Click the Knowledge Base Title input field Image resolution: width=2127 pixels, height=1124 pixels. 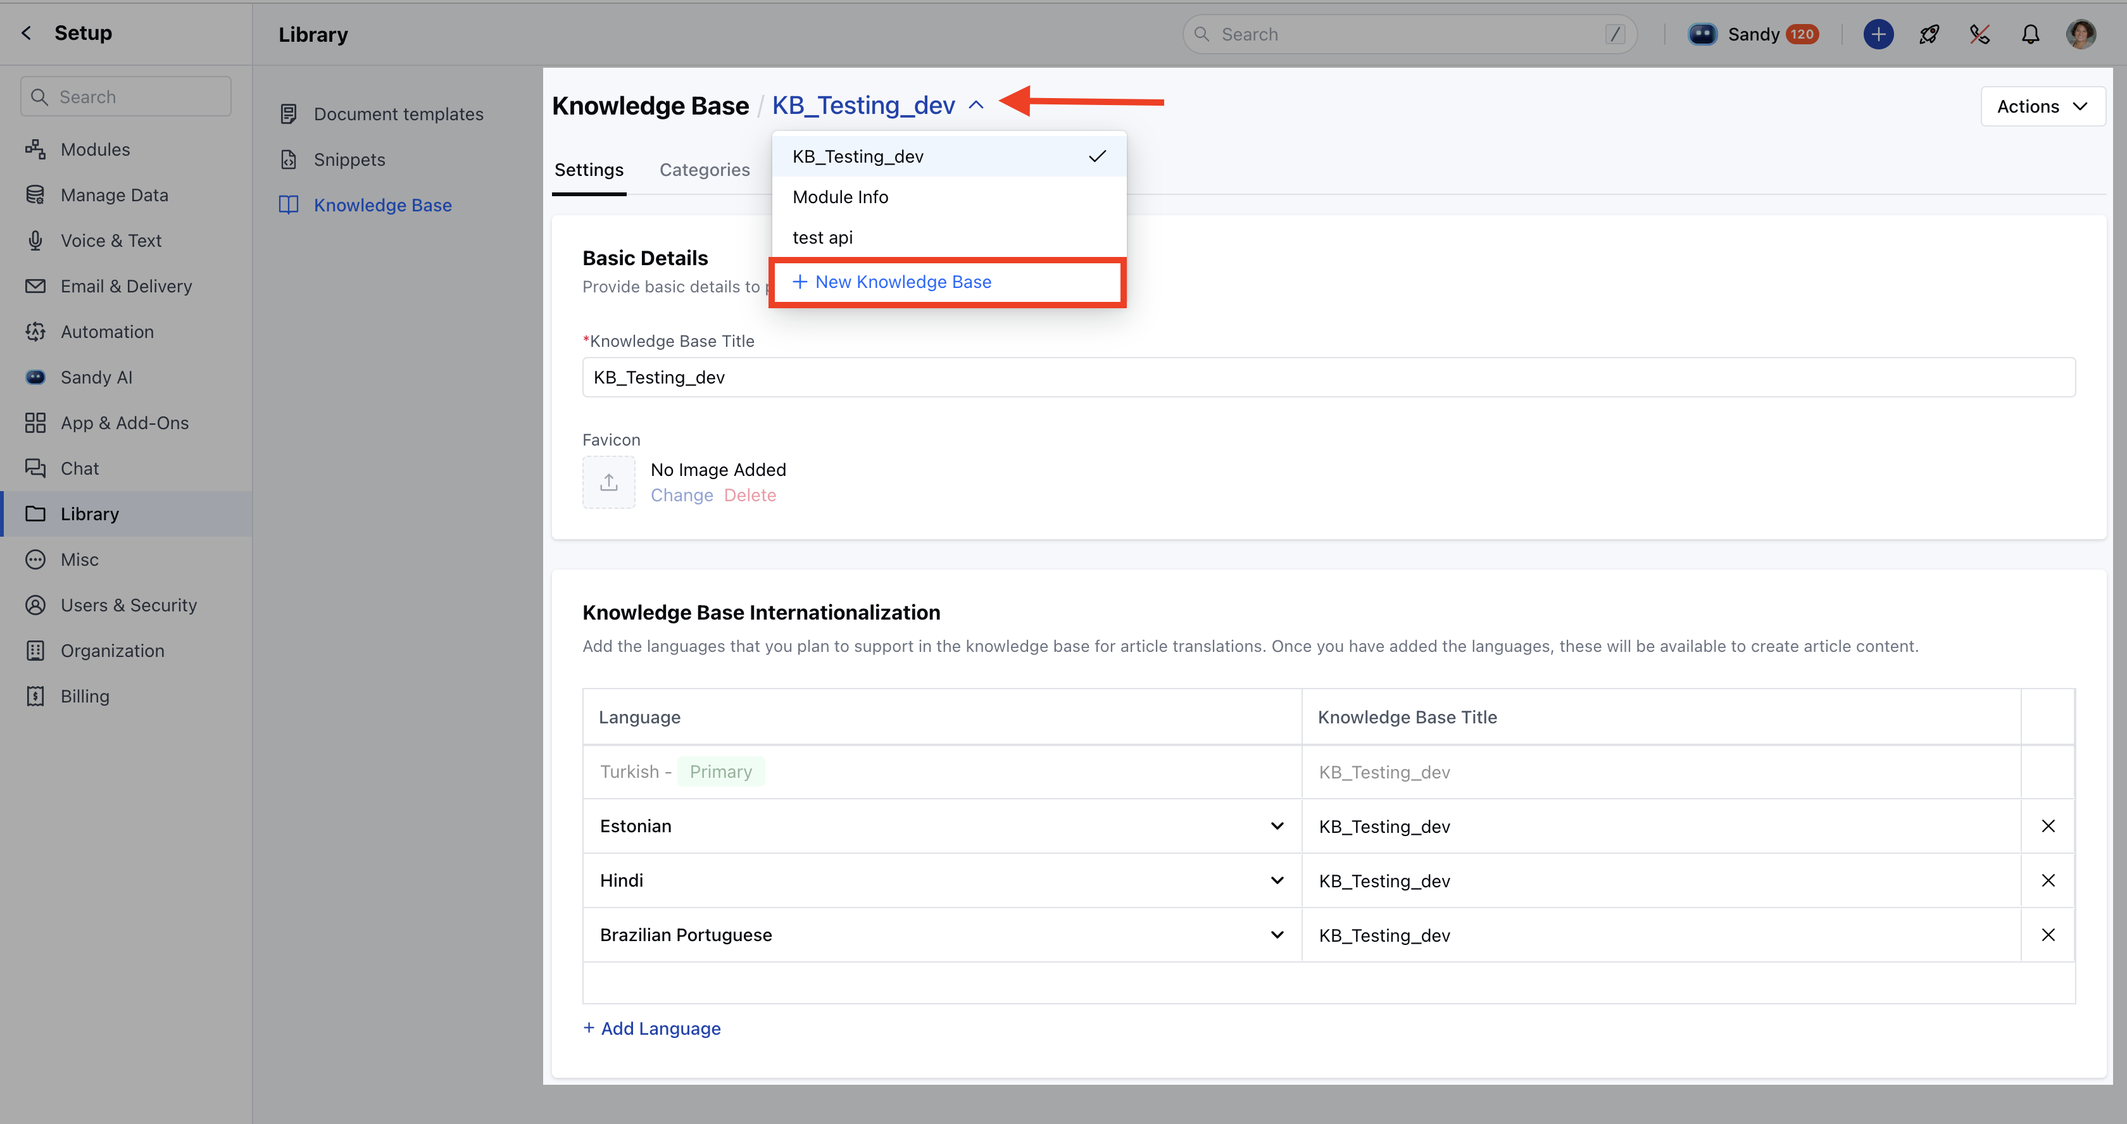[1327, 377]
